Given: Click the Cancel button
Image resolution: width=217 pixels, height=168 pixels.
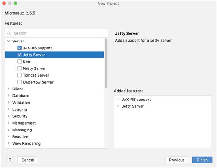Looking at the screenshot, I should [x=27, y=160].
